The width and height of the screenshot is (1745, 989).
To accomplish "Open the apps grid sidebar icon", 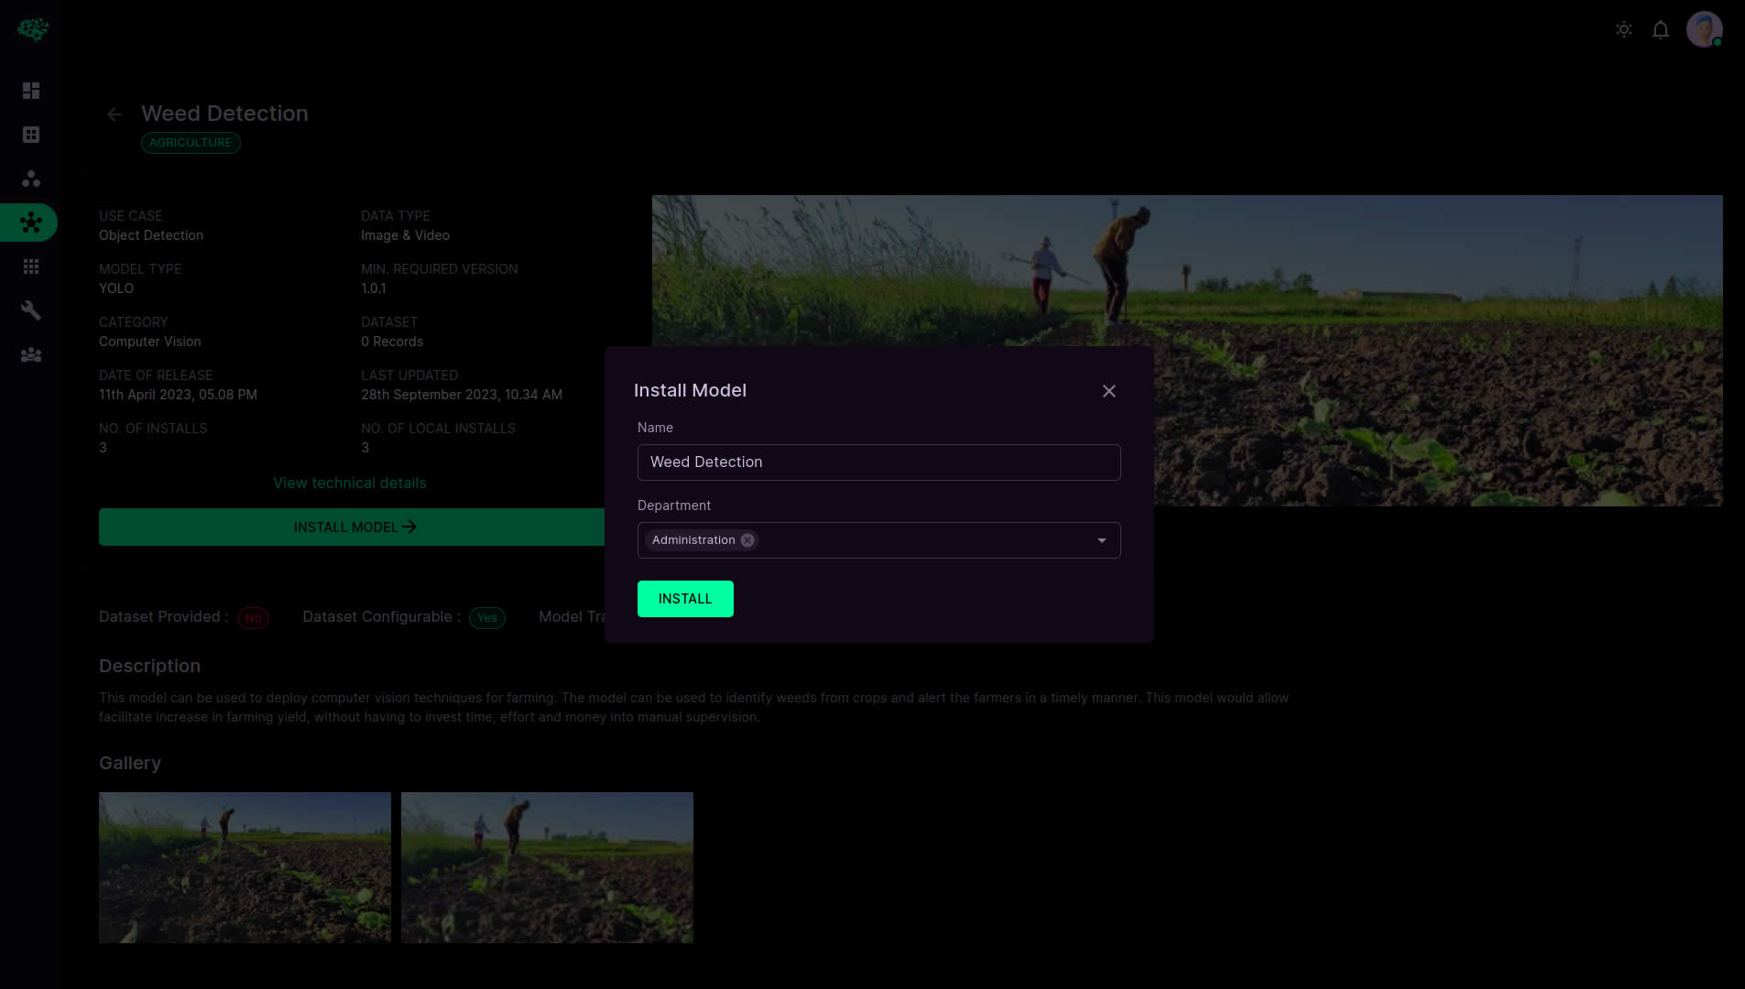I will pyautogui.click(x=31, y=266).
